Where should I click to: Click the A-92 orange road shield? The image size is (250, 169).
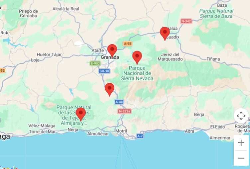coord(128,43)
